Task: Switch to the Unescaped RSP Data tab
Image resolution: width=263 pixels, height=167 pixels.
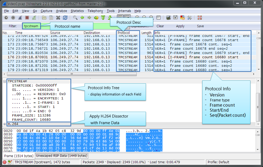Action: pos(61,156)
